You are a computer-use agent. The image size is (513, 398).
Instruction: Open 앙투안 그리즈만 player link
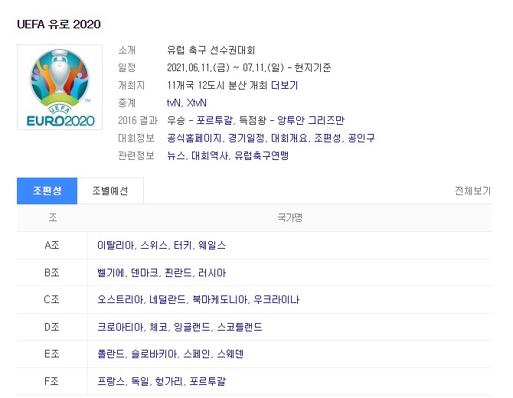pyautogui.click(x=311, y=120)
